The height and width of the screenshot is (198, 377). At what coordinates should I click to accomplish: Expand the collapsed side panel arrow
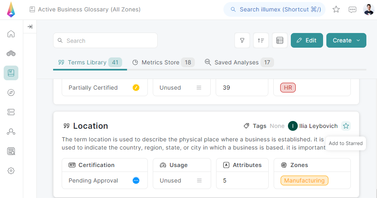pyautogui.click(x=30, y=27)
